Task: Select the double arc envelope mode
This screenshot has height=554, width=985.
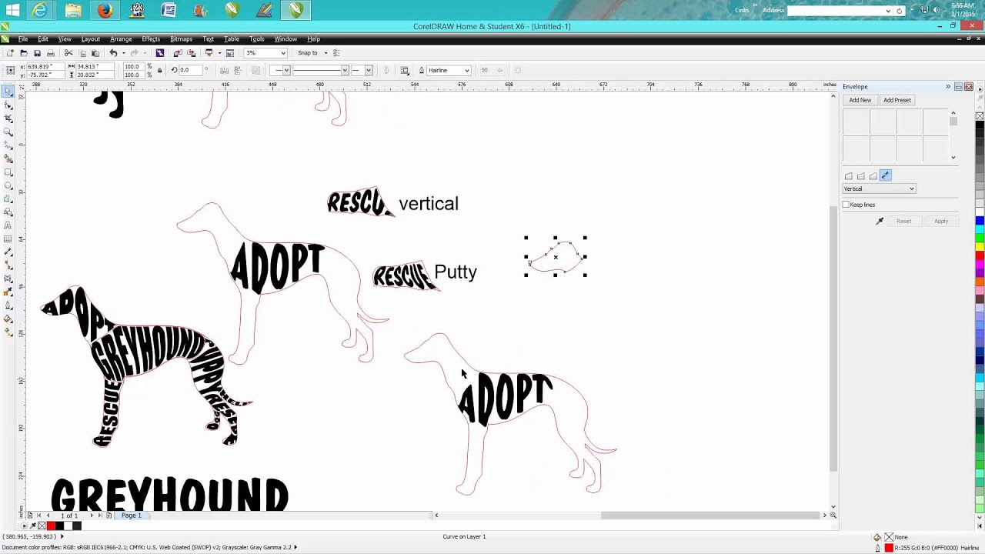Action: click(873, 176)
